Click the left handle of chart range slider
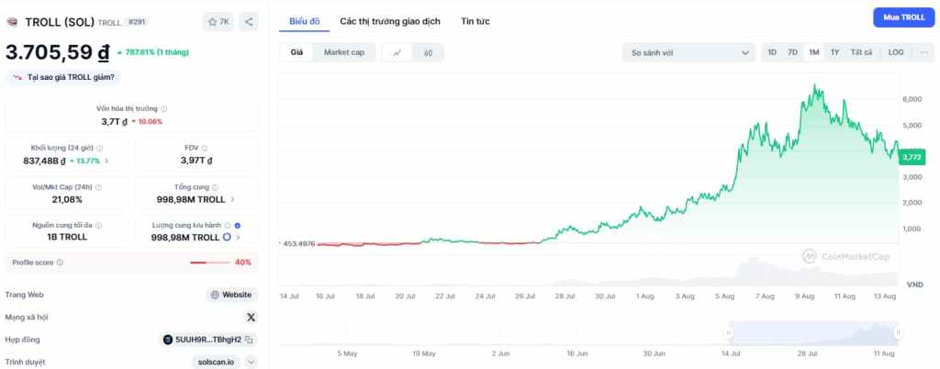Image resolution: width=940 pixels, height=369 pixels. click(728, 332)
